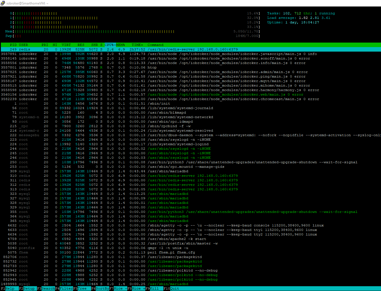Select the iobroker.ping process row
The height and width of the screenshot is (291, 381).
point(190,76)
